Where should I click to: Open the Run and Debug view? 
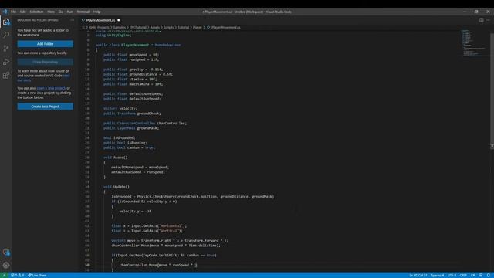[6, 62]
